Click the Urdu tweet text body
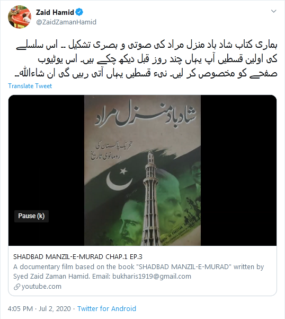285x319 pixels. pyautogui.click(x=146, y=59)
